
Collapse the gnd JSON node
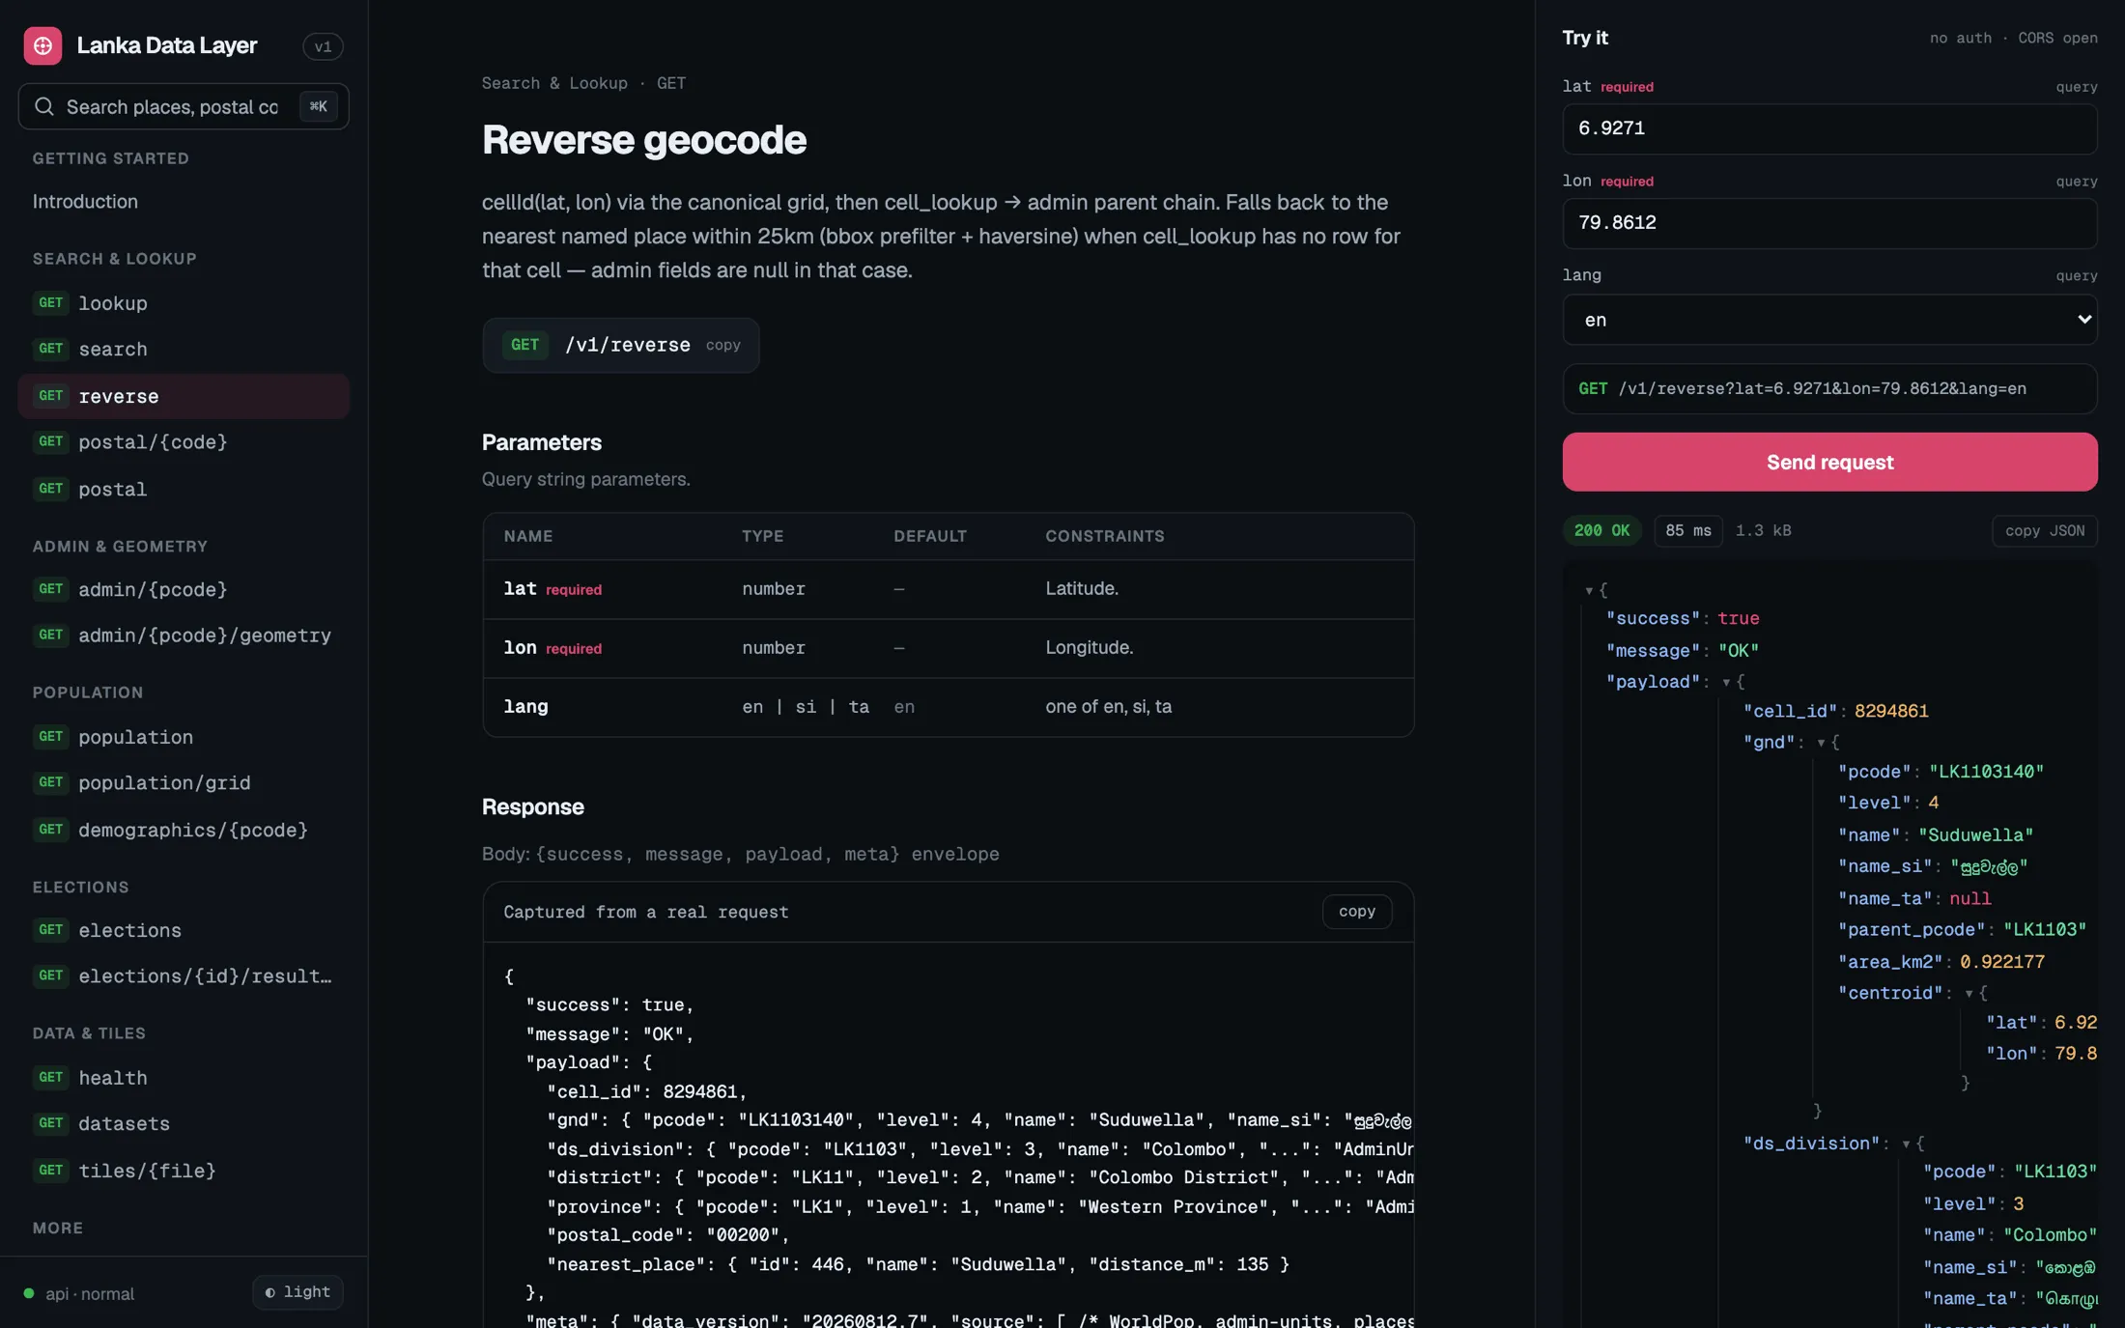[x=1821, y=743]
